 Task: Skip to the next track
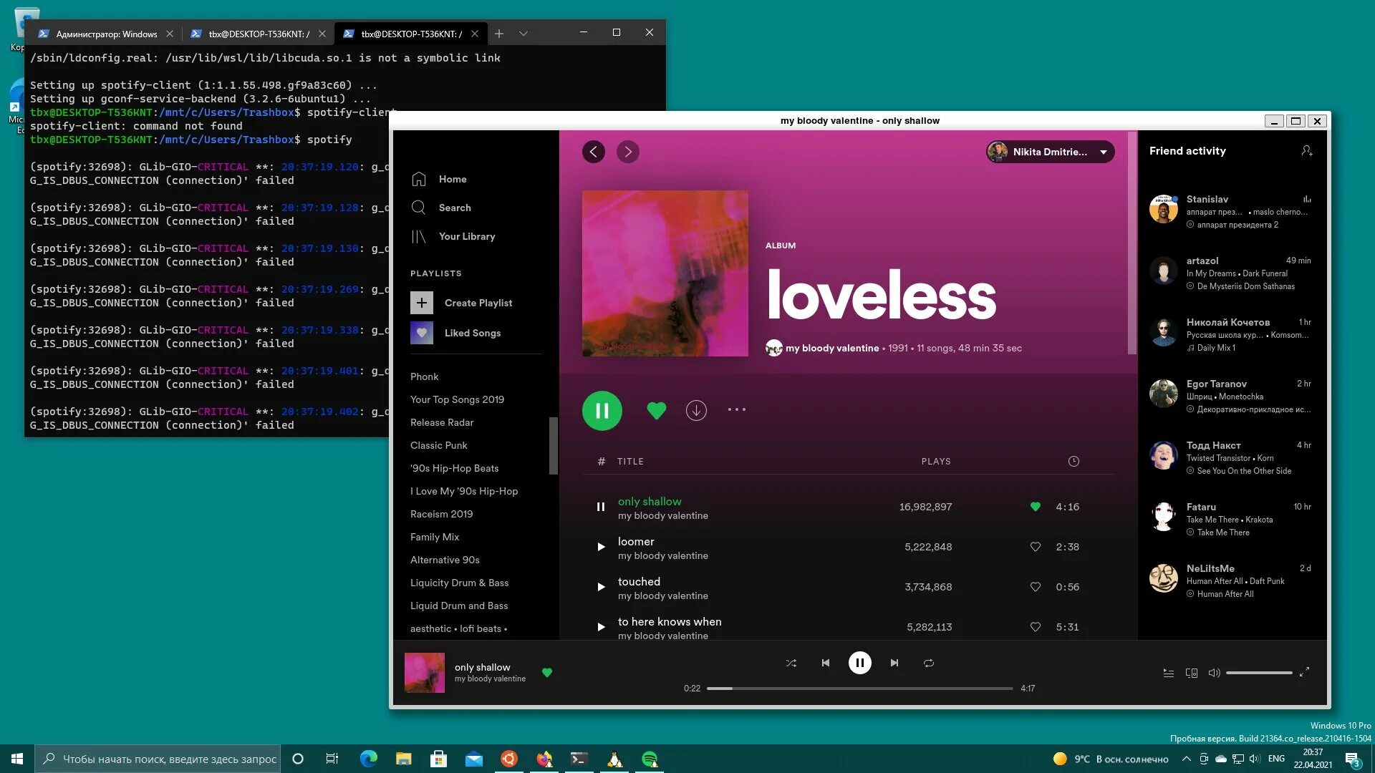point(894,663)
